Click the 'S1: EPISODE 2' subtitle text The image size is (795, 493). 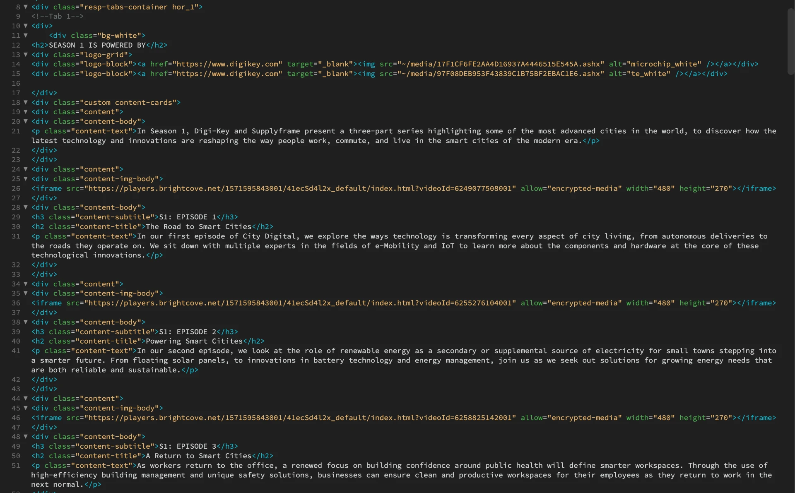(x=188, y=332)
